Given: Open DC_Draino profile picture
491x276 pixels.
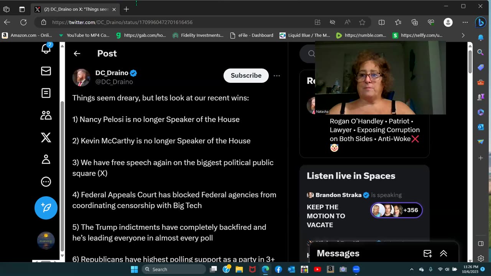Looking at the screenshot, I should [x=81, y=77].
